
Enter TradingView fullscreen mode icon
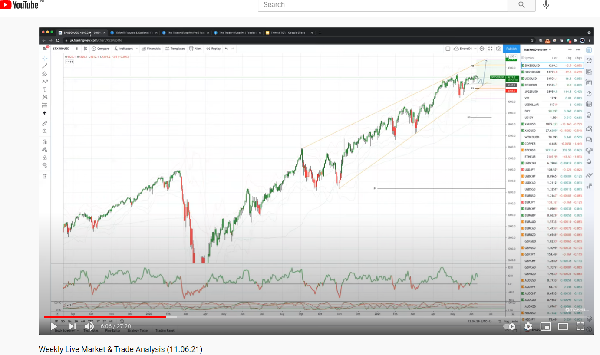point(490,49)
